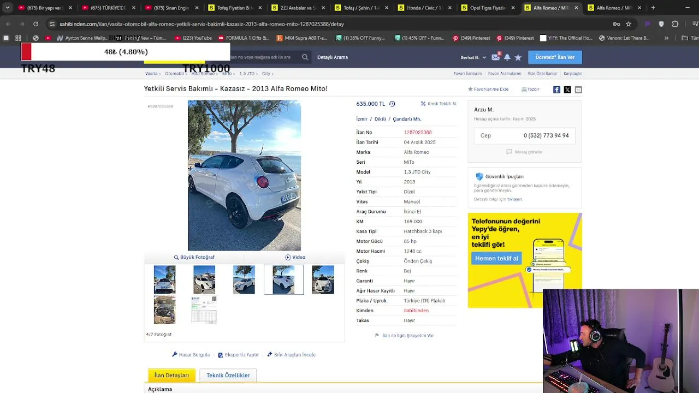699x393 pixels.
Task: Open Size Özel İlanlar link
Action: pos(542,73)
